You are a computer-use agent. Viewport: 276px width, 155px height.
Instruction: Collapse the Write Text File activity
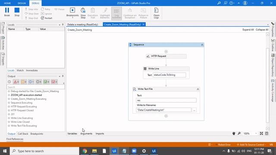pos(198,89)
